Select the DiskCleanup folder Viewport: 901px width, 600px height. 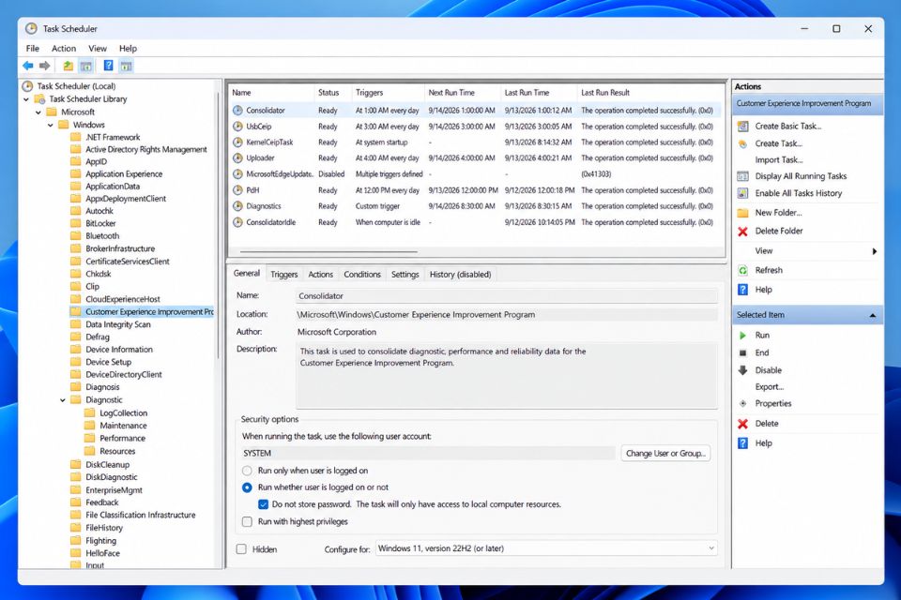point(107,465)
